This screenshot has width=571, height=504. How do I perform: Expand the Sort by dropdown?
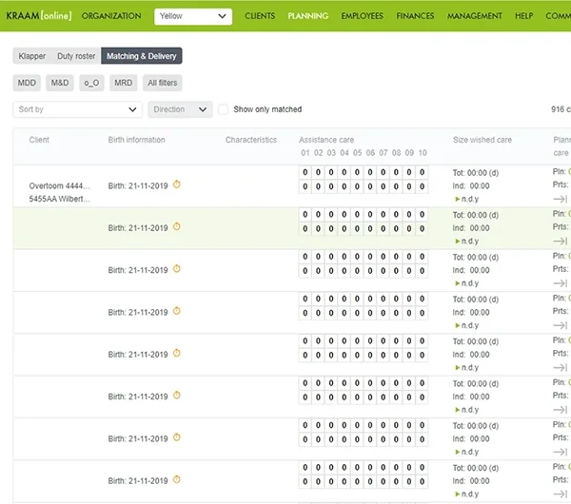coord(78,109)
